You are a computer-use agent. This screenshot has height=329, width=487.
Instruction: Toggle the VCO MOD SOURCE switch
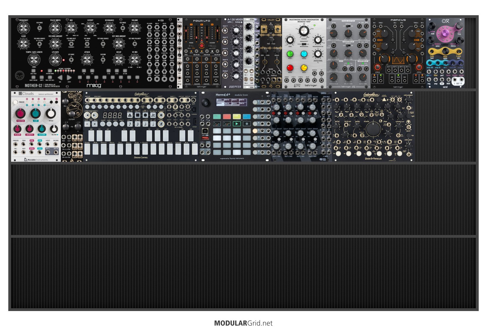(40, 44)
